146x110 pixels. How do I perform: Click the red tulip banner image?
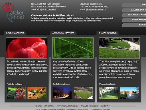[x=27, y=48]
